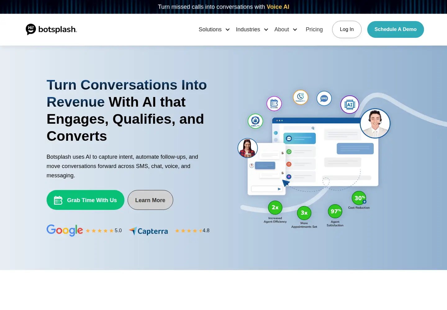Click the "More Appointments Set" label
The height and width of the screenshot is (310, 447).
(304, 225)
